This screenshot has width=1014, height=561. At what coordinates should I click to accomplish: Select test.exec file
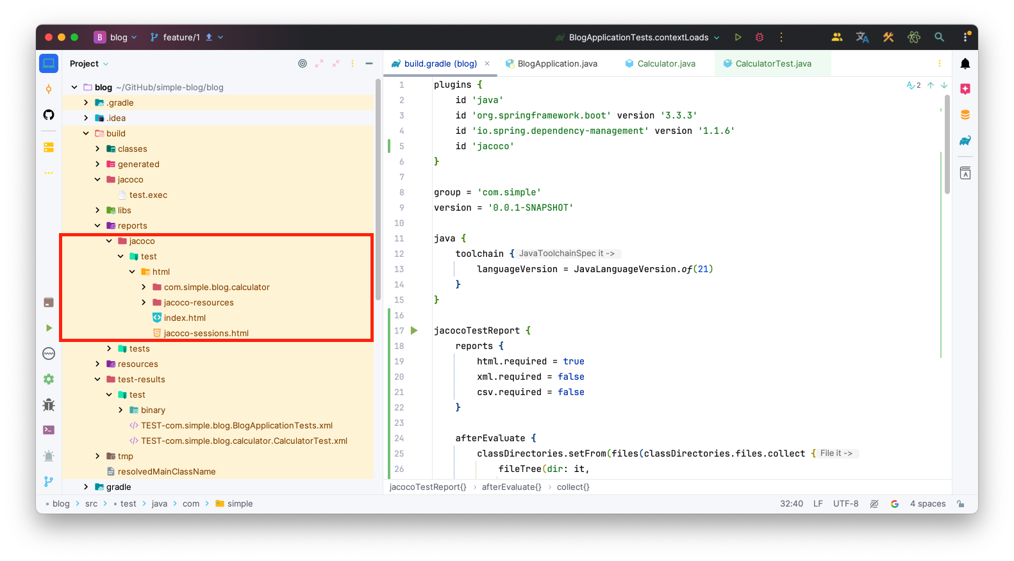point(148,195)
